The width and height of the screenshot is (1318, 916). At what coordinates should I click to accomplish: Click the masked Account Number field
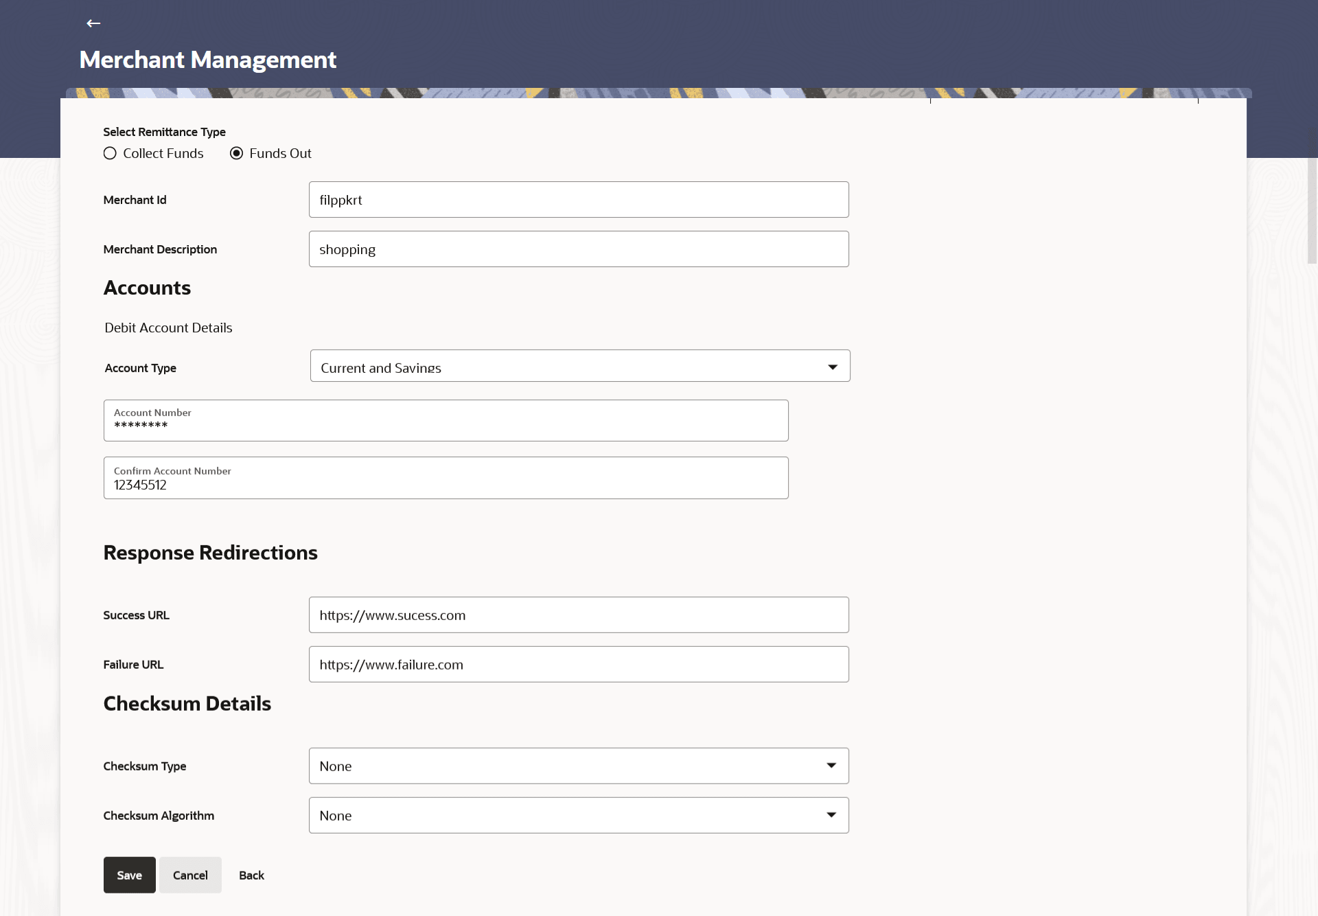[x=445, y=420]
